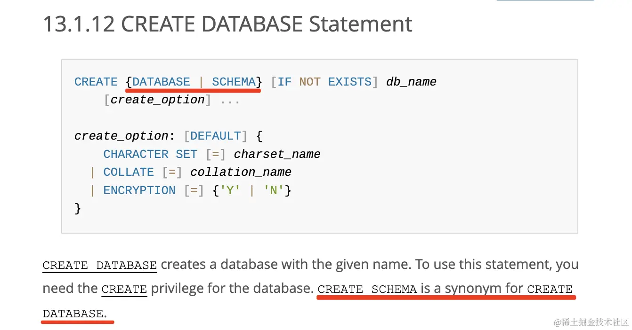Click the 'N' encryption value
This screenshot has width=632, height=330.
(273, 190)
